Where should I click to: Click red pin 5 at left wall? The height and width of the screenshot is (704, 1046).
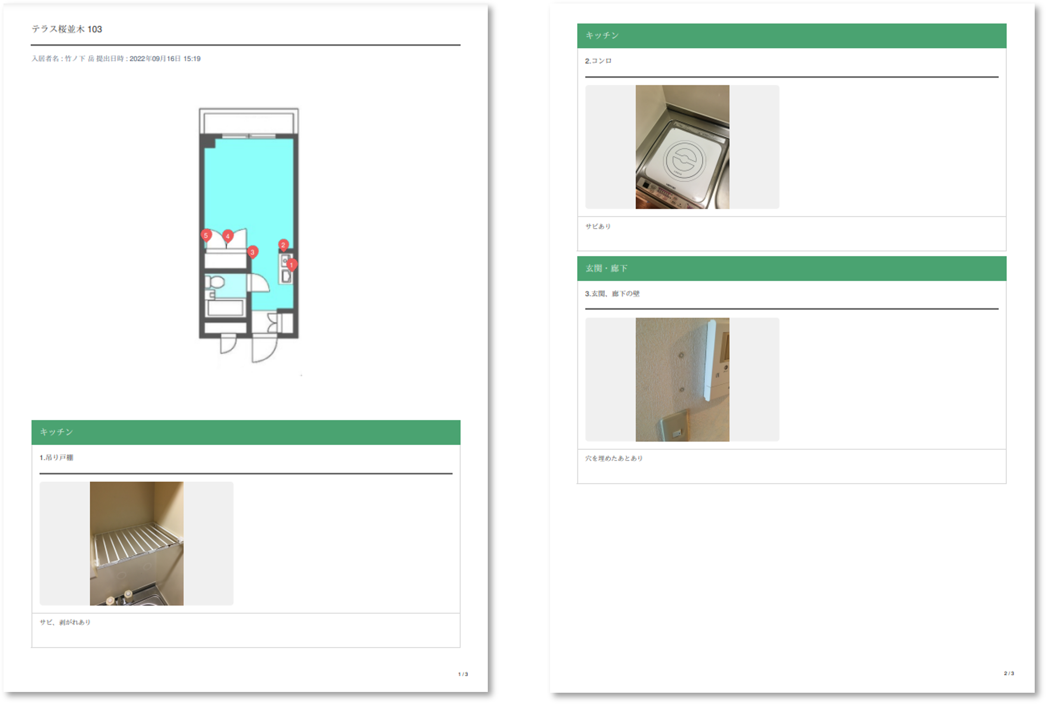pos(206,235)
